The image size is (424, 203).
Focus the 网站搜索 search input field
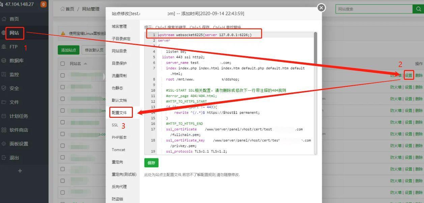[374, 9]
